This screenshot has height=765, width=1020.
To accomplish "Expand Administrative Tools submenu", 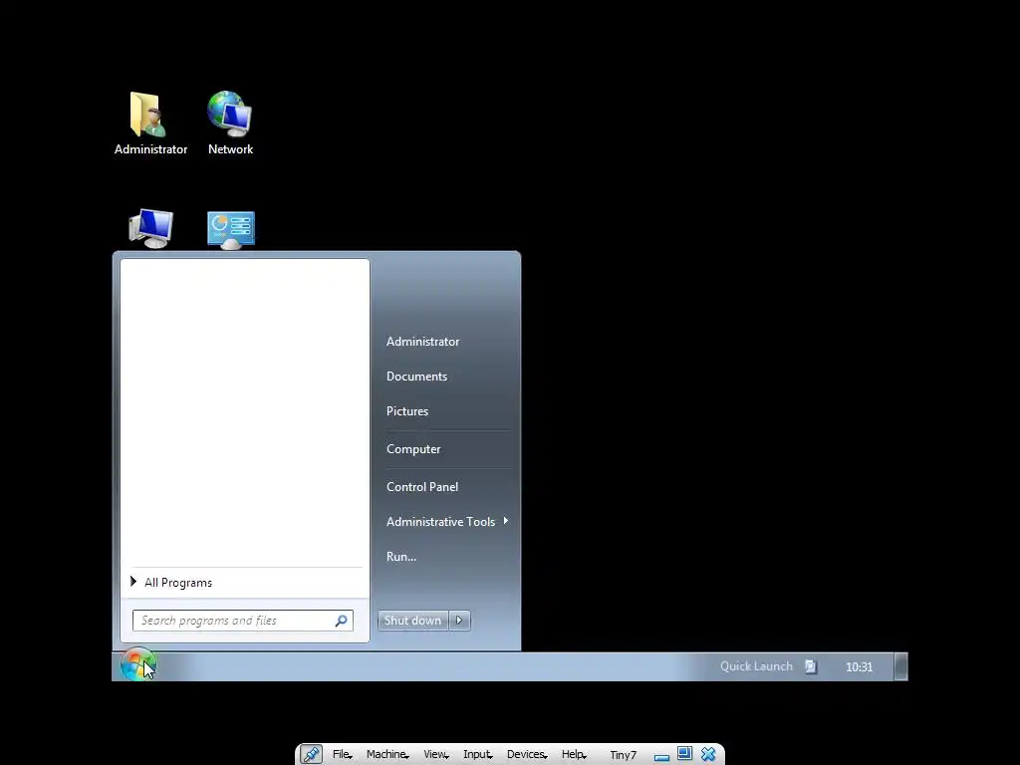I will [x=447, y=522].
